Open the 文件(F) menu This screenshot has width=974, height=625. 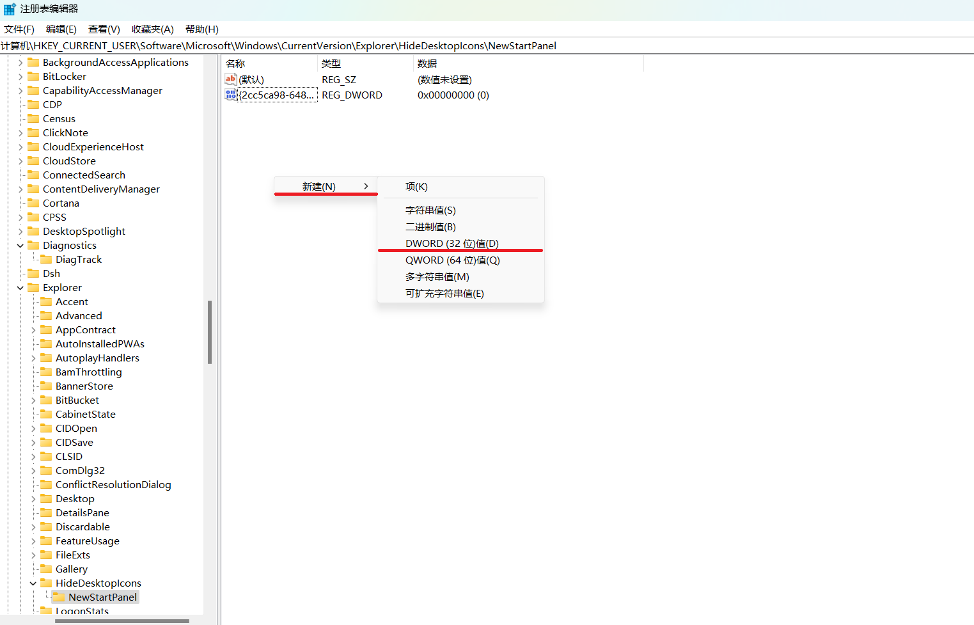pos(19,29)
